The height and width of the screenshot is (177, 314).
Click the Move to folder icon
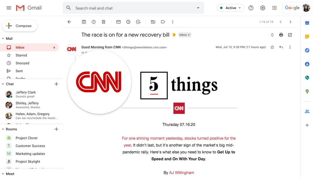click(x=153, y=22)
